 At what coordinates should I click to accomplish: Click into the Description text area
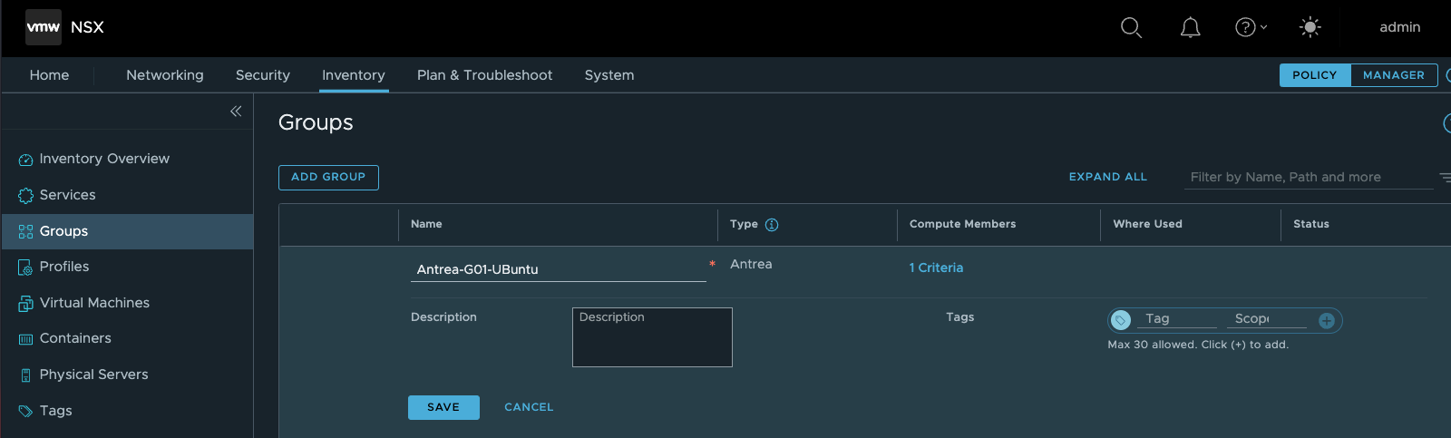pos(652,337)
